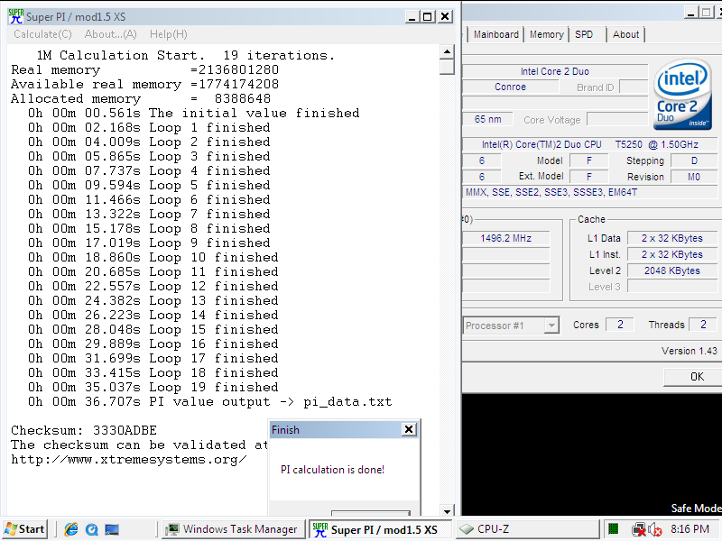Open the Calculate(C) menu
This screenshot has width=722, height=541.
click(42, 34)
